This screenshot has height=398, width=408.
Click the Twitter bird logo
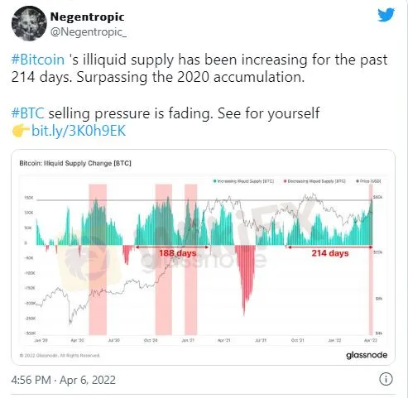point(386,15)
